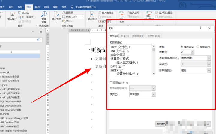
Task: Click the Insert Endnote (插入尾注) icon
Action: (x=19, y=13)
